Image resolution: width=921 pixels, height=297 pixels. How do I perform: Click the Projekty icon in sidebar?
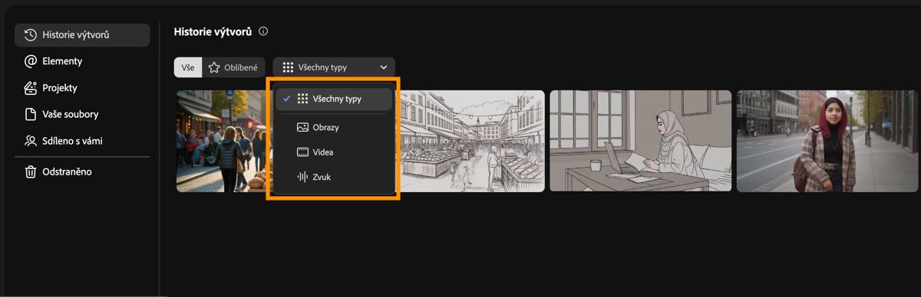[31, 87]
